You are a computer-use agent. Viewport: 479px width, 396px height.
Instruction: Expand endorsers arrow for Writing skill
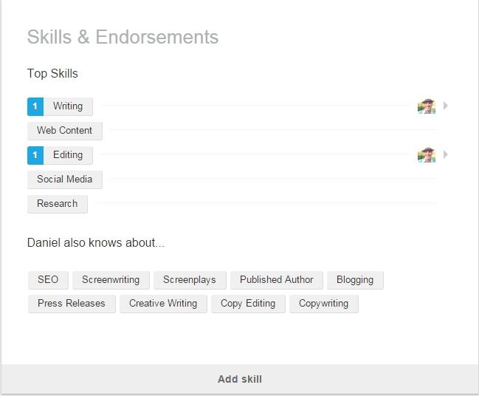click(446, 106)
